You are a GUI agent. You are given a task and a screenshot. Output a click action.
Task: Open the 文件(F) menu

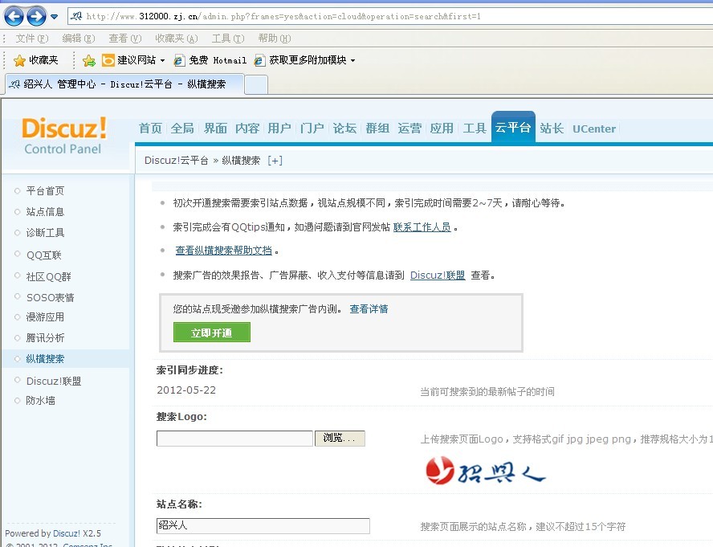[x=31, y=39]
